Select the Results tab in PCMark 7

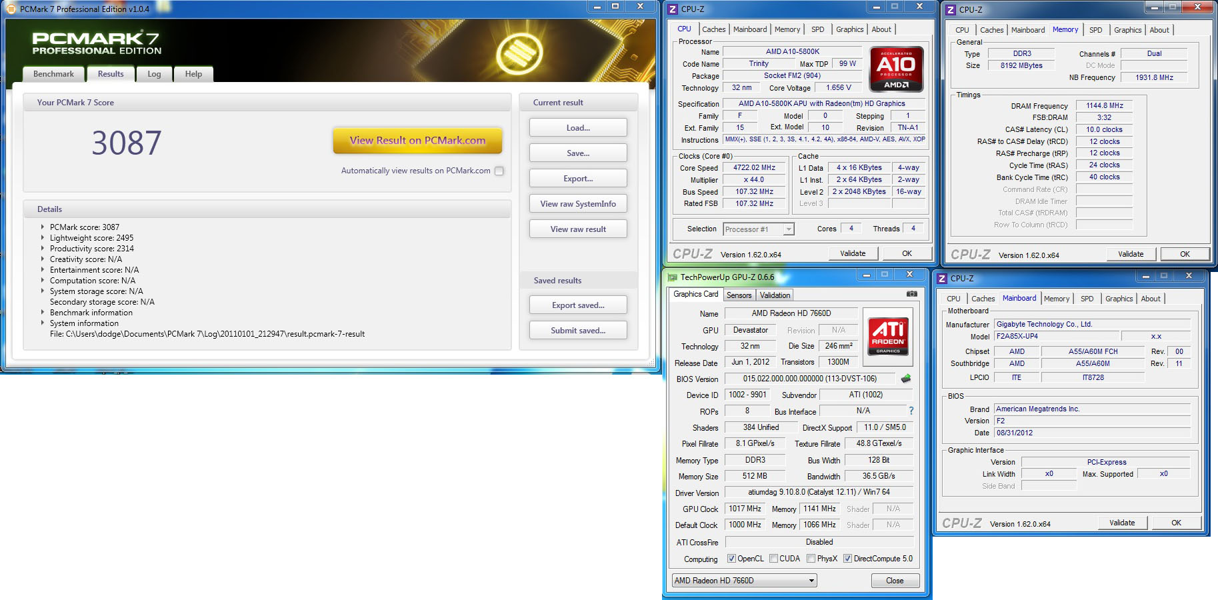(111, 74)
